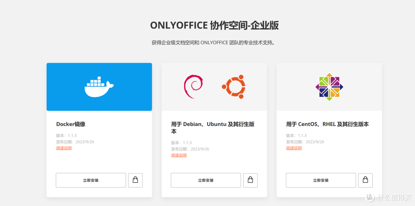Click 发布日期 2023/9/26 in Debian、Ubuntu card
The width and height of the screenshot is (415, 206).
click(x=190, y=149)
